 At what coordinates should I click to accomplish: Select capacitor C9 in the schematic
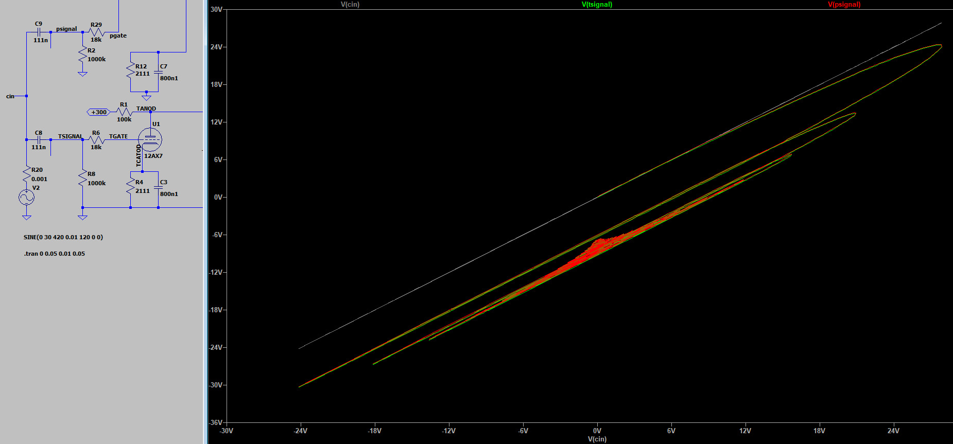(x=39, y=32)
